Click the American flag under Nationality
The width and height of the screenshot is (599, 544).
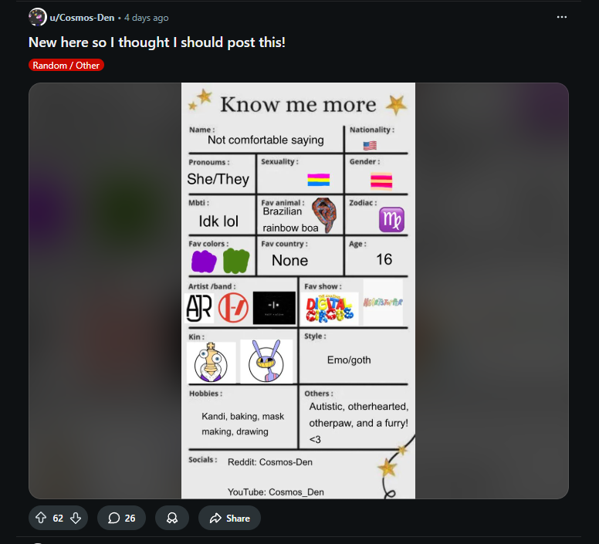tap(370, 145)
